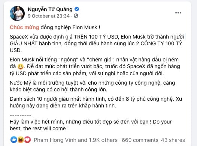Image resolution: width=197 pixels, height=146 pixels.
Task: View who reacted: Pham Hong Vinh and 1.9K others
Action: tap(76, 140)
